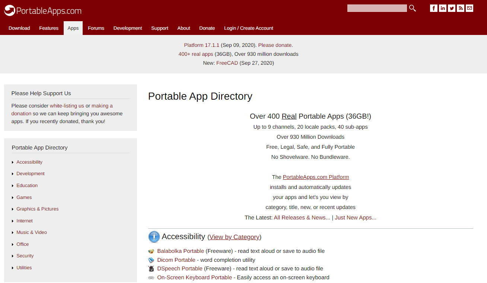
Task: Expand the Accessibility sidebar arrow
Action: click(13, 163)
